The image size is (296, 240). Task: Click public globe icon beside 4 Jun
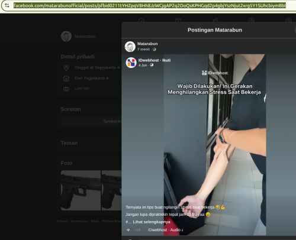152,65
